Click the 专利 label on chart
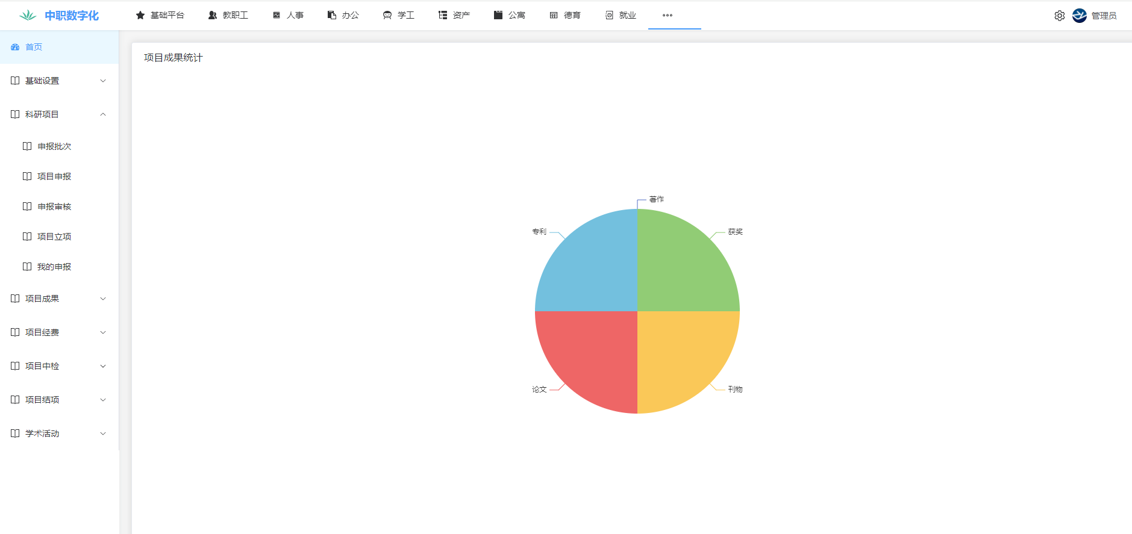Image resolution: width=1132 pixels, height=534 pixels. tap(539, 232)
